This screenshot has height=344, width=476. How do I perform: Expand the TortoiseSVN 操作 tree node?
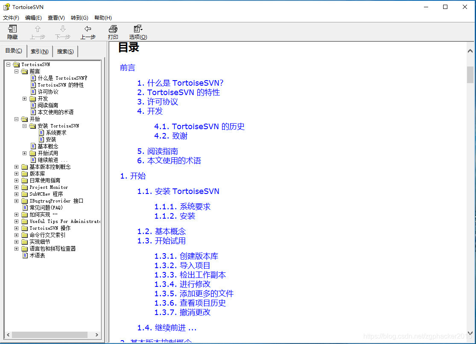tap(16, 228)
